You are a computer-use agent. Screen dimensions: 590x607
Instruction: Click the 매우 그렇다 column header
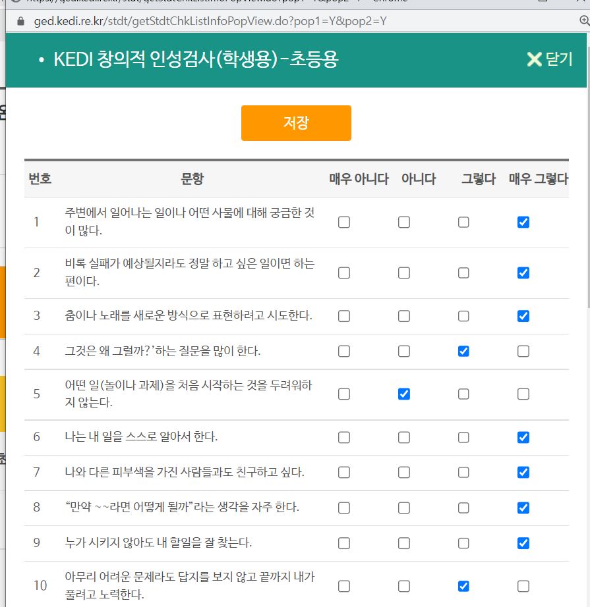pos(539,179)
